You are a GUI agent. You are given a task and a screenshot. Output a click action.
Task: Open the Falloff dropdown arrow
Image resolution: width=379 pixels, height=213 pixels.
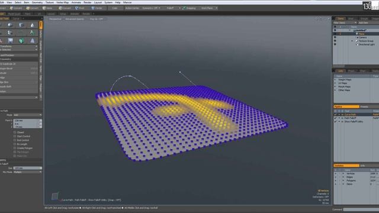coord(179,8)
